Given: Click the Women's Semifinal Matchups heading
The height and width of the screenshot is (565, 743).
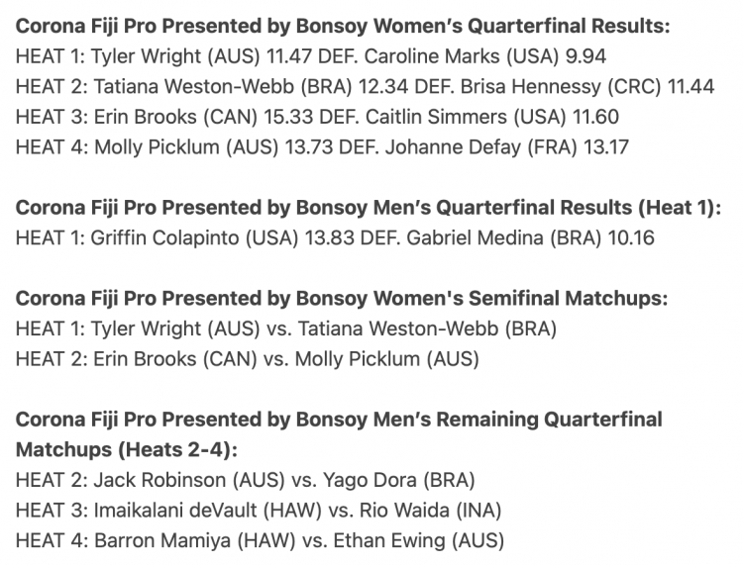Looking at the screenshot, I should coord(342,299).
